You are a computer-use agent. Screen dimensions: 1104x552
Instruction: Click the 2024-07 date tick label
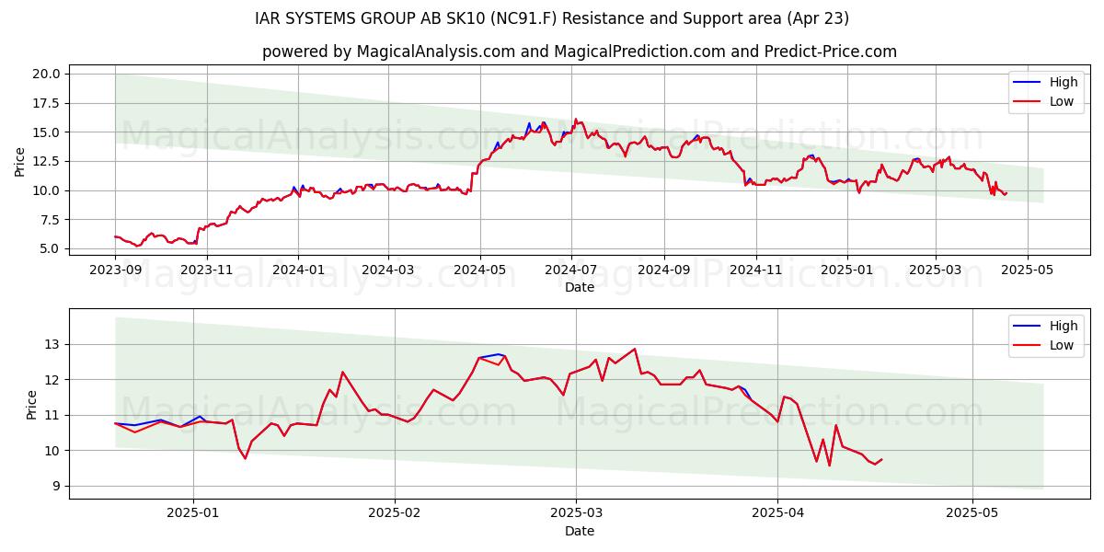[x=571, y=270]
